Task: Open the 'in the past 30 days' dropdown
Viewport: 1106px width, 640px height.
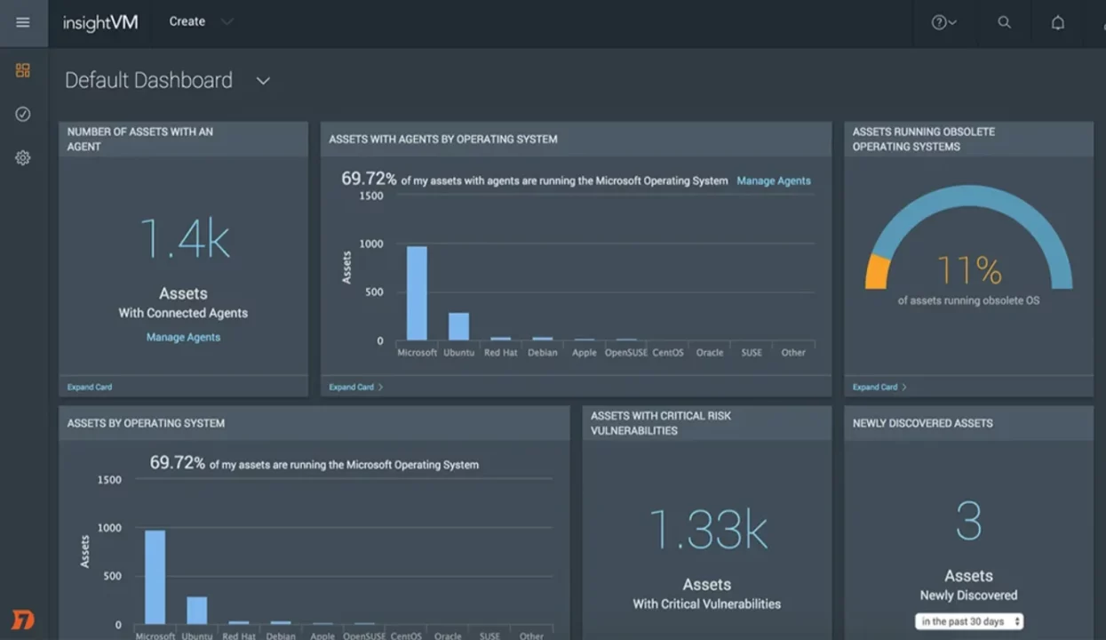Action: click(968, 622)
